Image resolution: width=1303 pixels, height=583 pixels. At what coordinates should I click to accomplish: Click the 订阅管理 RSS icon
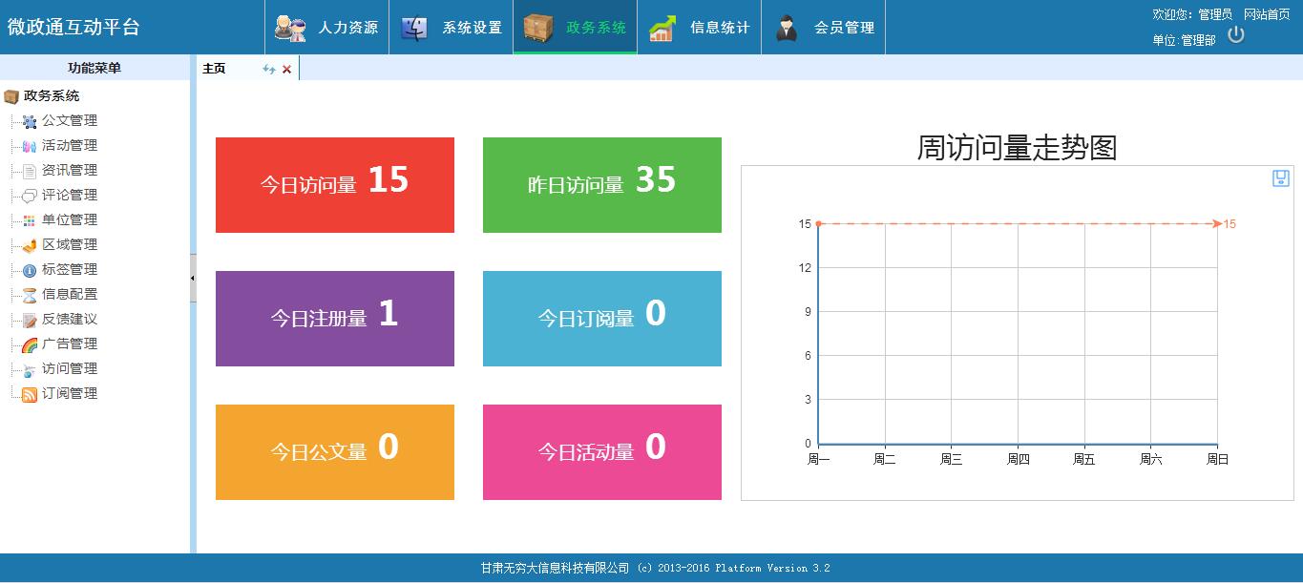[30, 394]
